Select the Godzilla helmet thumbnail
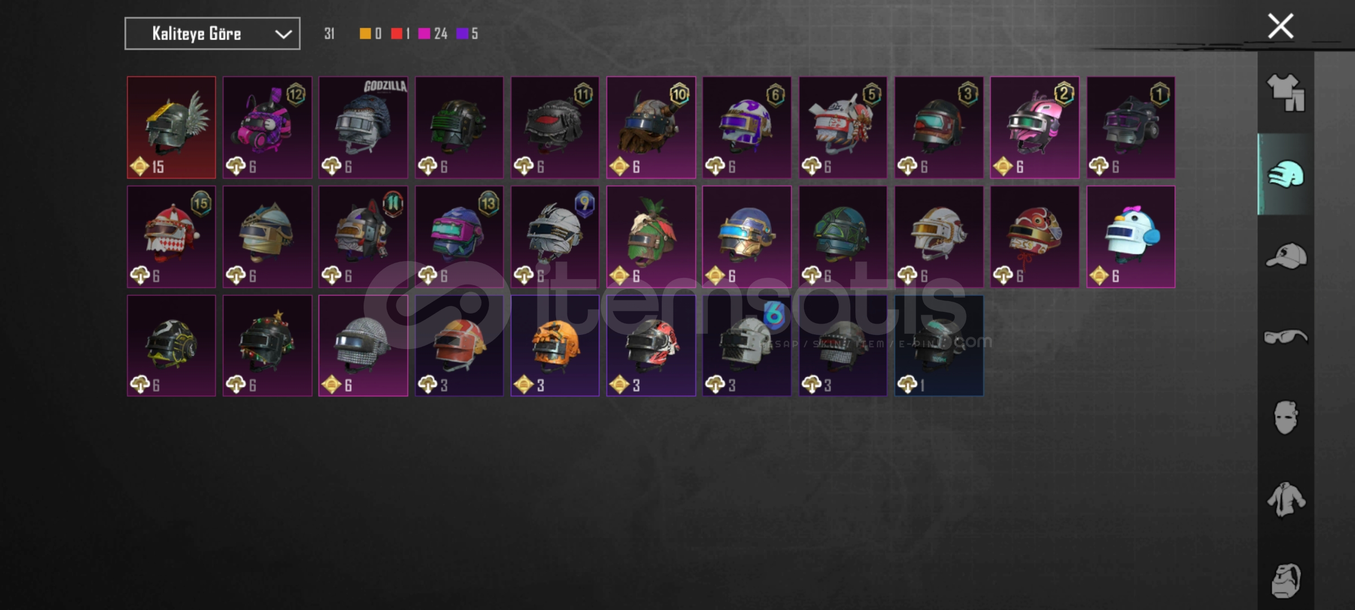This screenshot has width=1355, height=610. [363, 128]
